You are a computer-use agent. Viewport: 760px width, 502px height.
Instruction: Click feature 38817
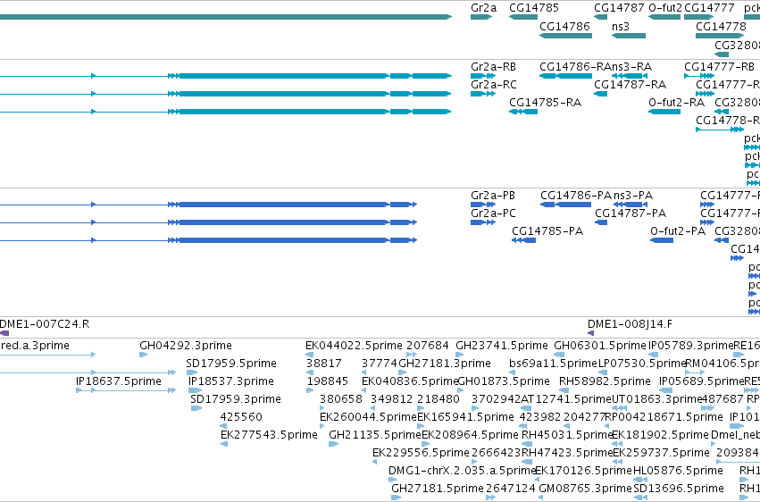click(324, 364)
